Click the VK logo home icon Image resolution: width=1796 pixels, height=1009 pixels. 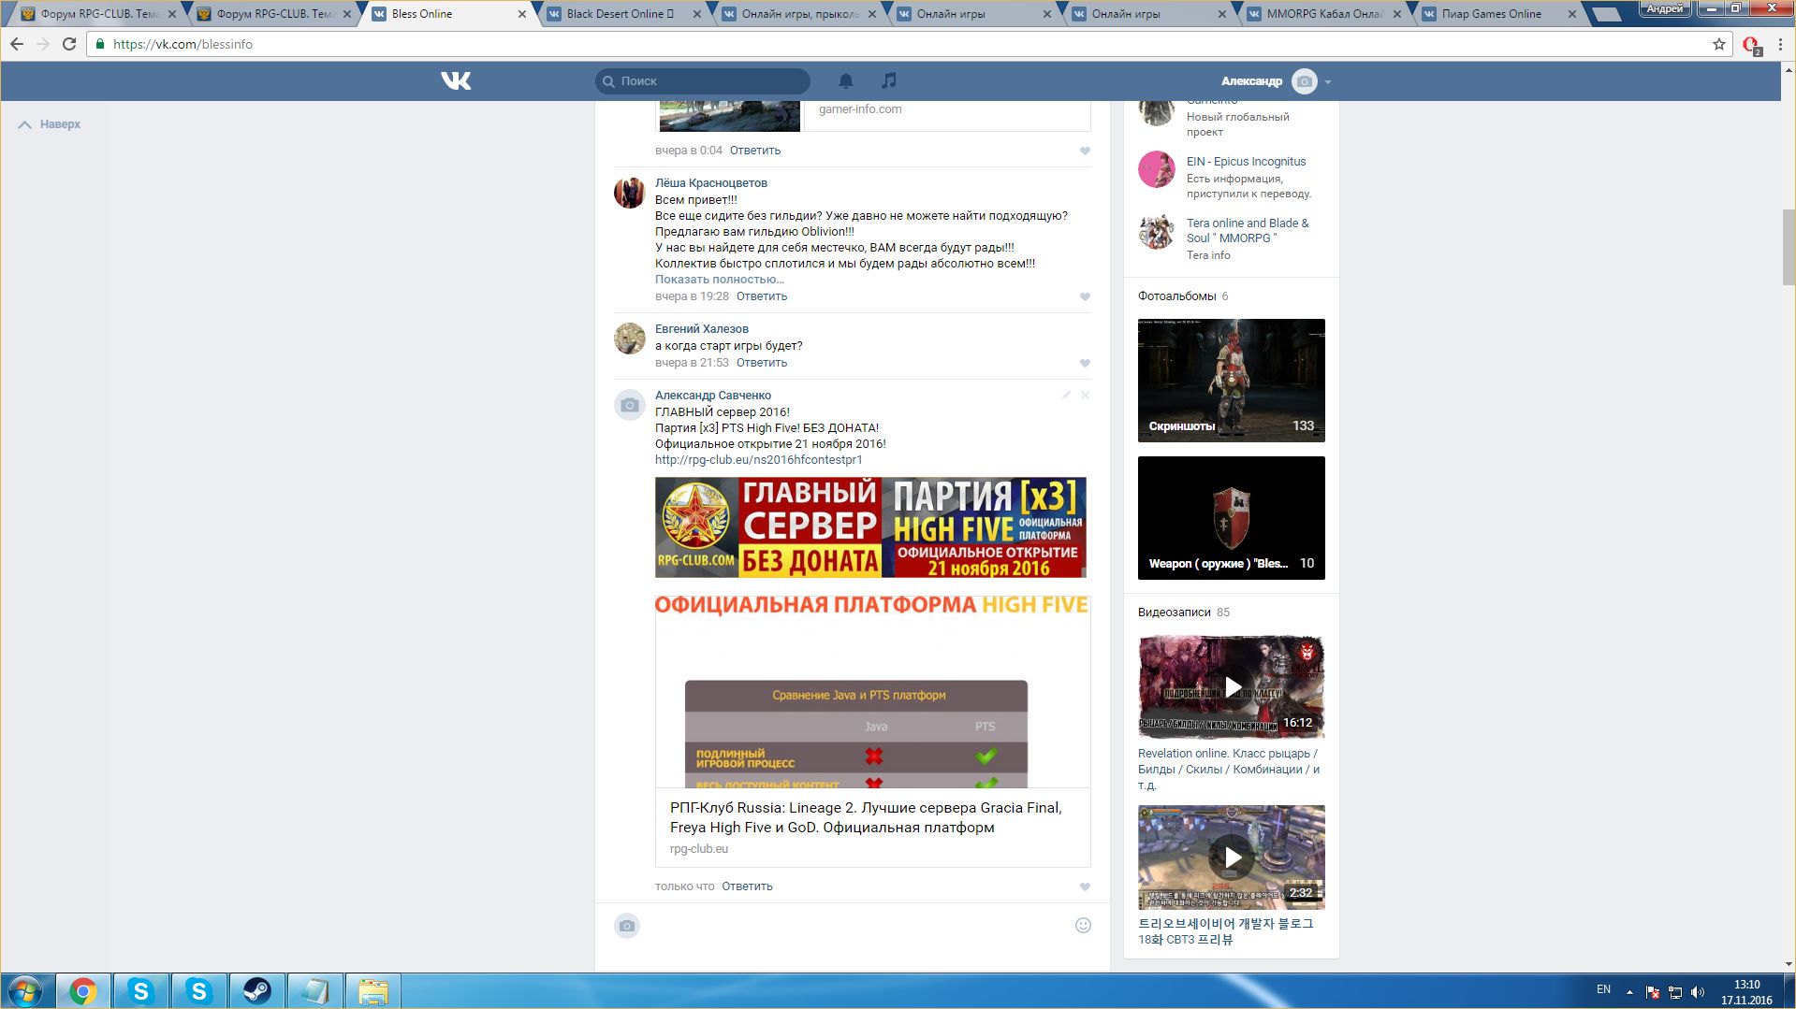(x=456, y=81)
